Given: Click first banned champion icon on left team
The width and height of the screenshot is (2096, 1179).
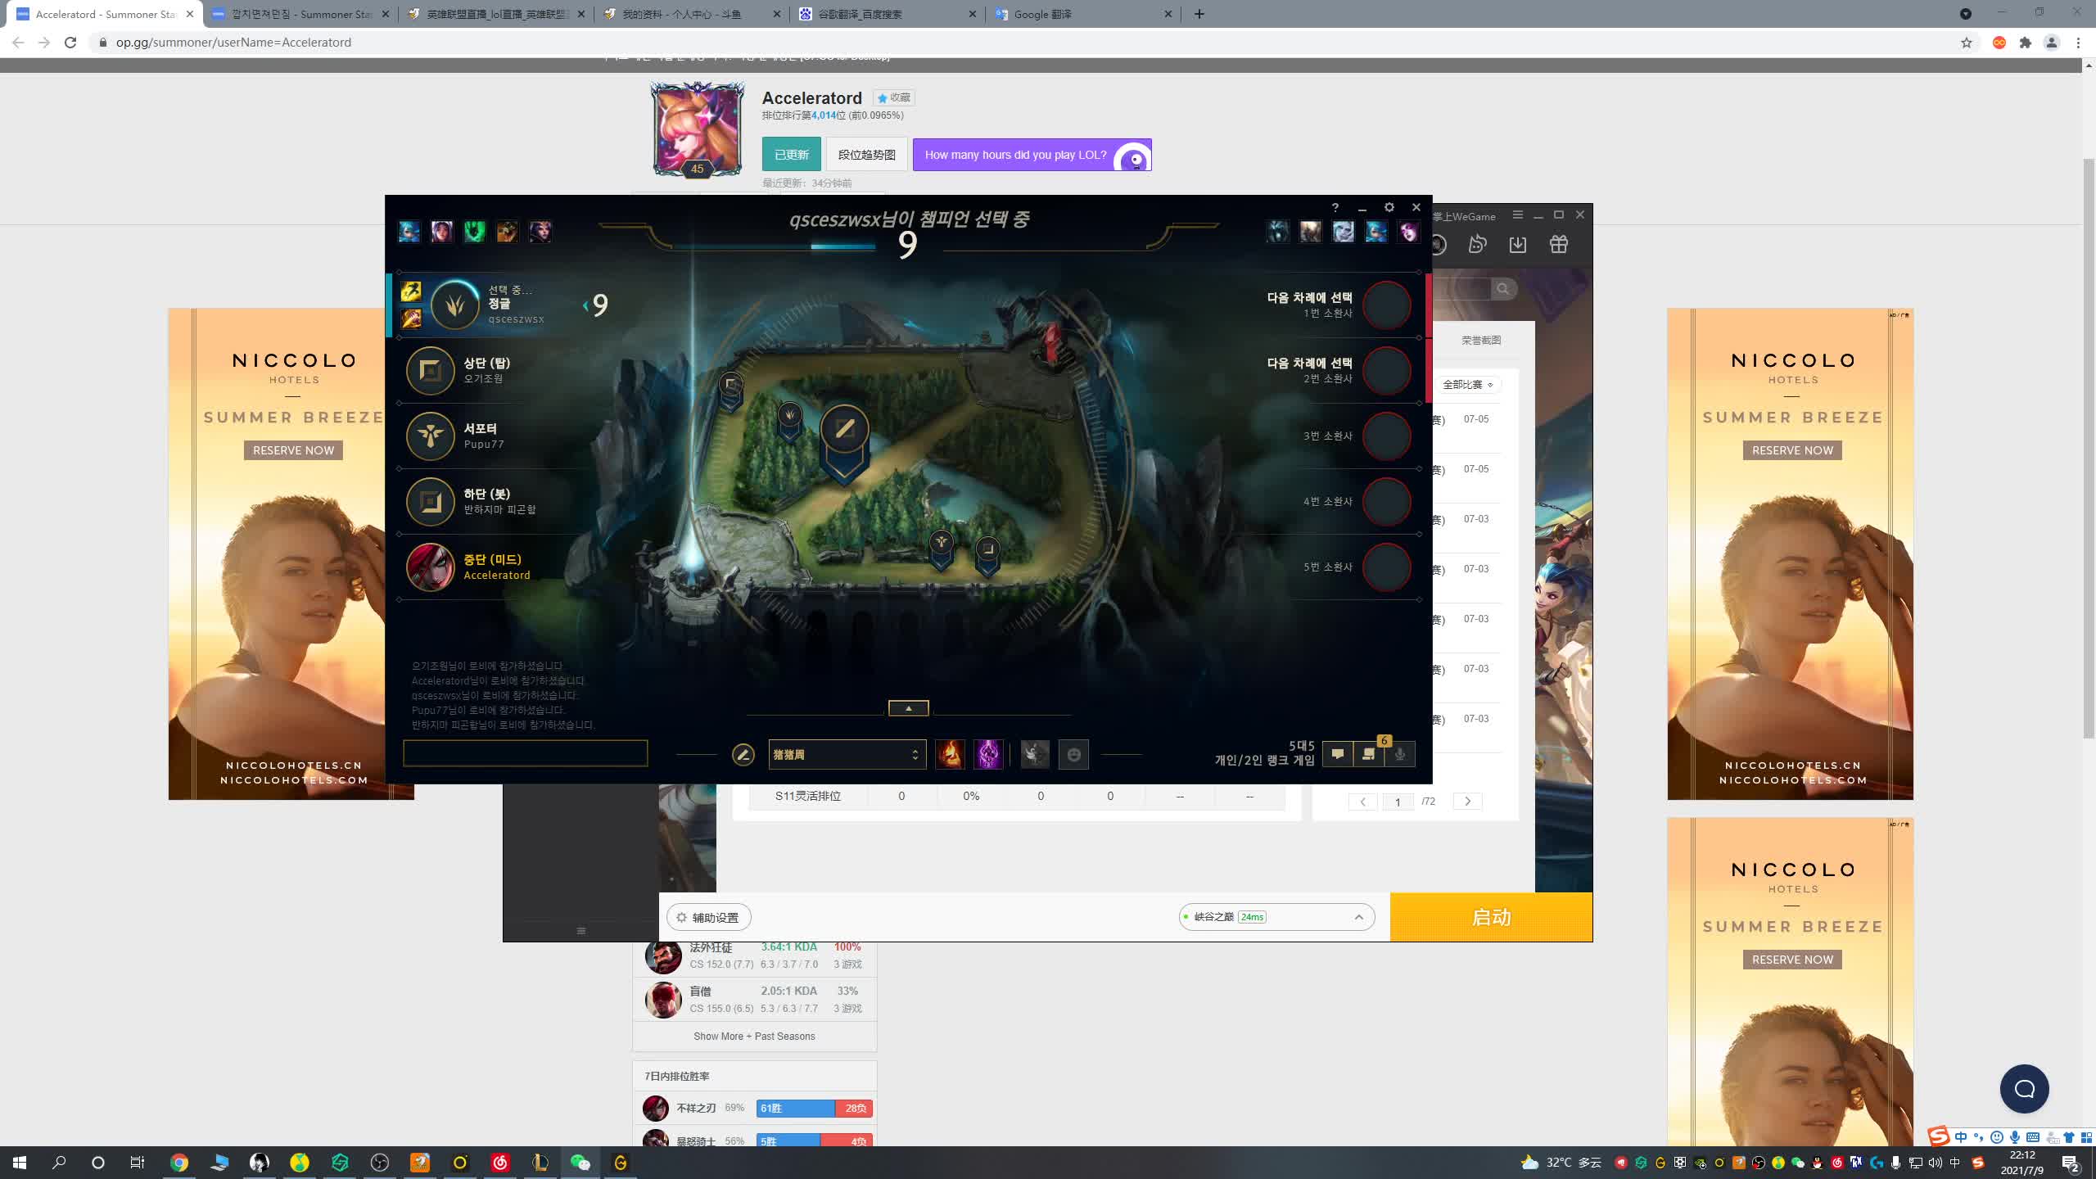Looking at the screenshot, I should 409,232.
